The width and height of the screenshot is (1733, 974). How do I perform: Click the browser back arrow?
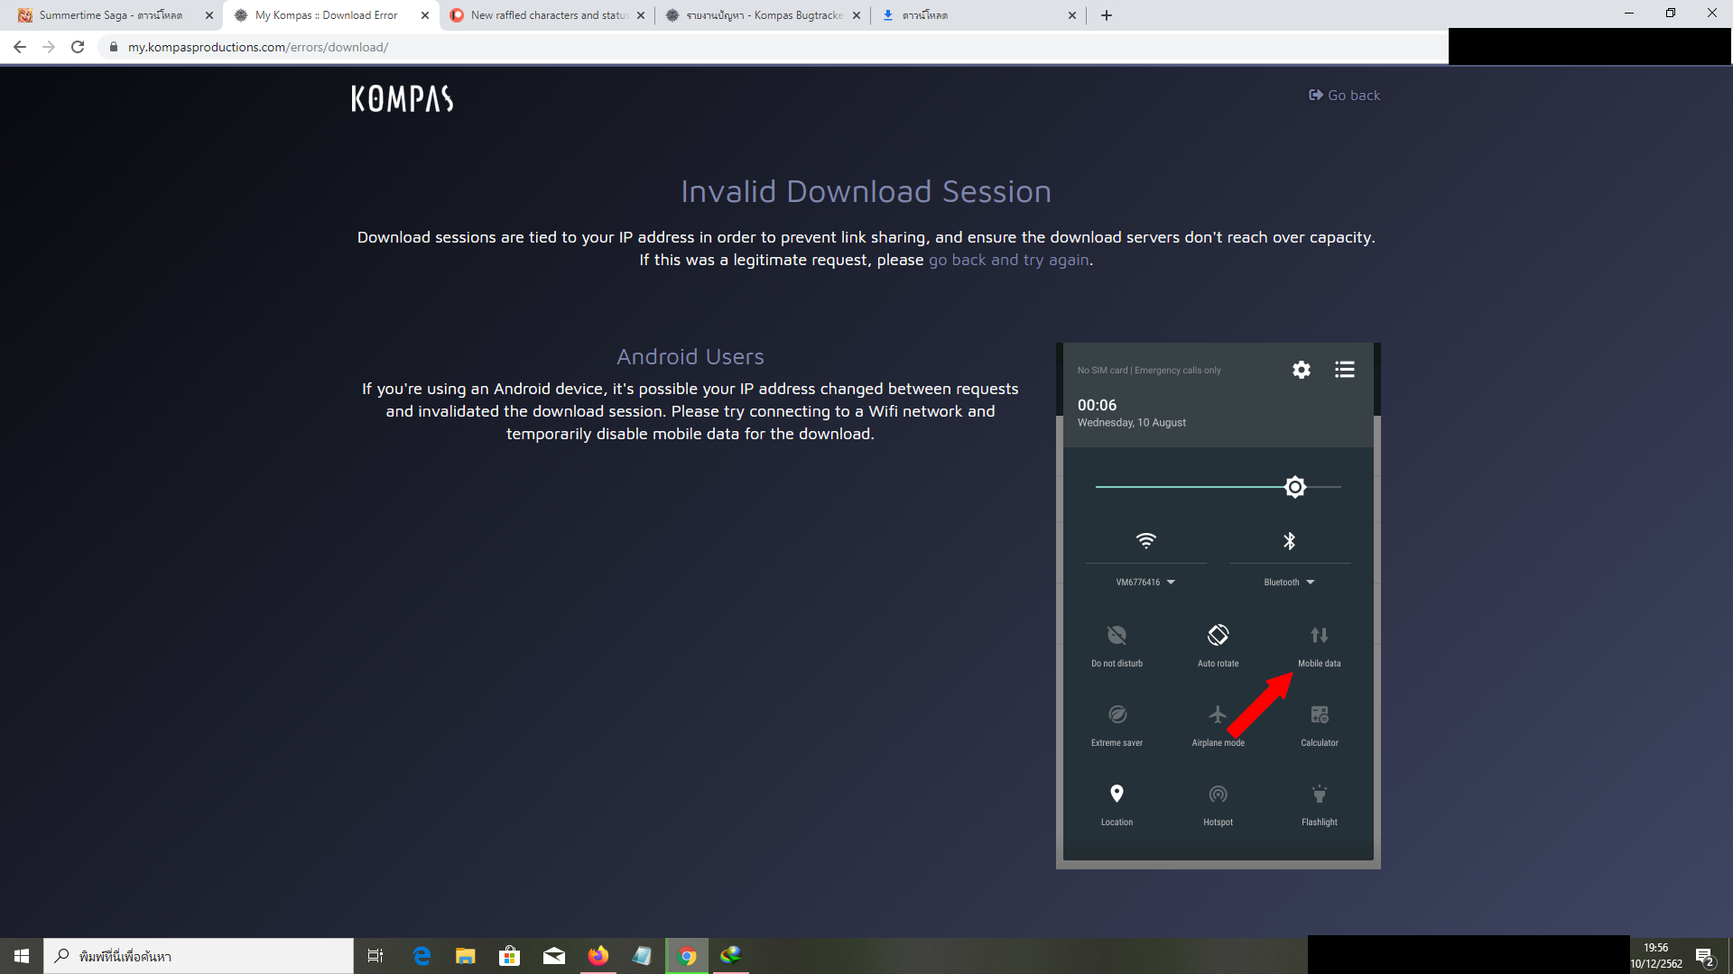(x=20, y=47)
